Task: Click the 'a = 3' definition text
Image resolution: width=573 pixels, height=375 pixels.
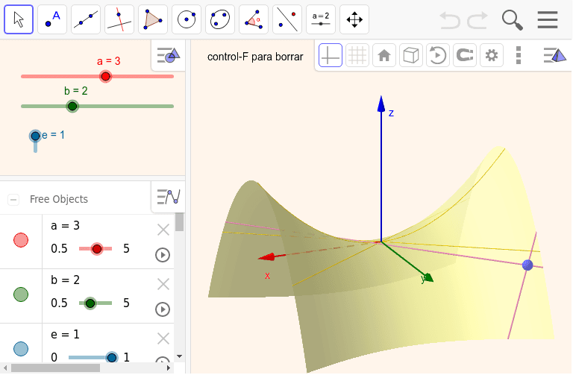Action: (66, 226)
